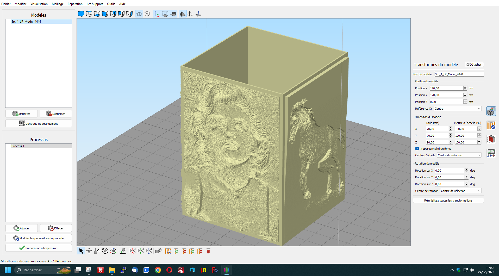This screenshot has width=499, height=276.
Task: Click the Supprimer button
Action: [x=56, y=114]
